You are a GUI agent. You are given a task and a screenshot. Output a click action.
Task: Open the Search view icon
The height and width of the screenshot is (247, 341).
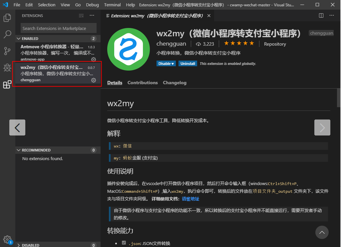point(7,35)
